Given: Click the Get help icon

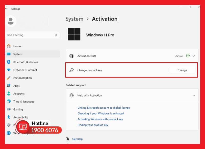Looking at the screenshot, I should 67,139.
